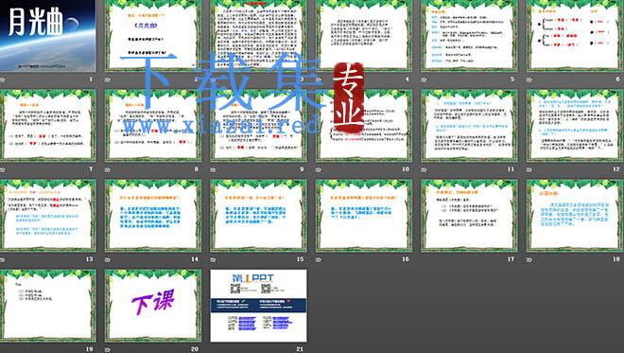624x353 pixels.
Task: Click the animation star icon under slide 4
Action: coord(319,80)
